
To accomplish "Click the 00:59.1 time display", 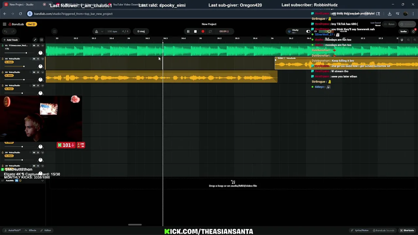I will coord(224,31).
